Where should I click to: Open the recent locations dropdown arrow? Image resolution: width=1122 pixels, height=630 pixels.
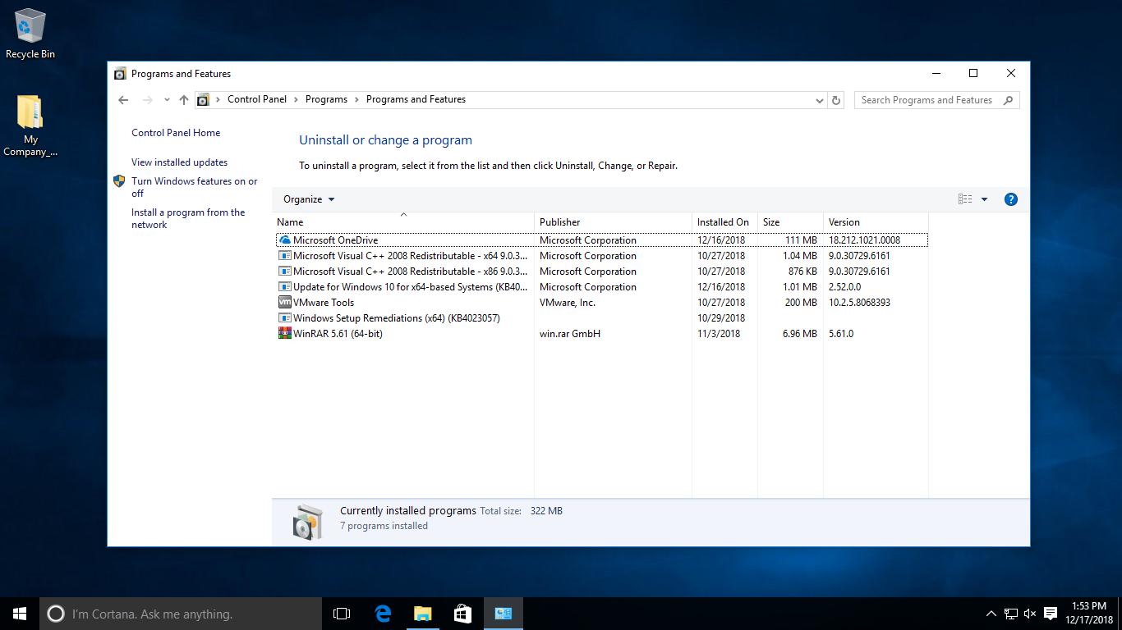click(x=167, y=100)
